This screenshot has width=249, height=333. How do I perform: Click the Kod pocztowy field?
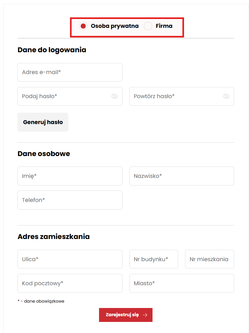(x=70, y=283)
